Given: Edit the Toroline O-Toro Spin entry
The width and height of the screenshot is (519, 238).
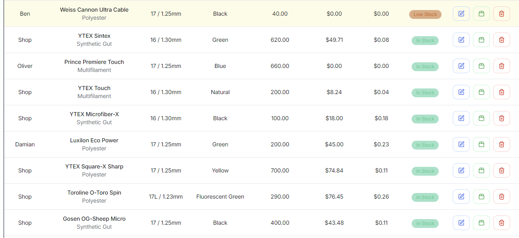Looking at the screenshot, I should 461,197.
